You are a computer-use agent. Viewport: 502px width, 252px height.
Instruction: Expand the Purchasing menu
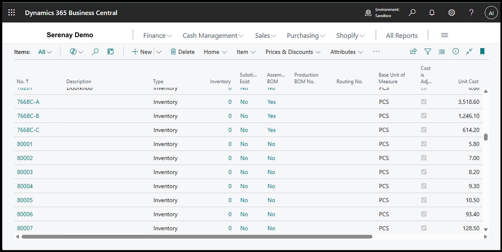coord(306,35)
